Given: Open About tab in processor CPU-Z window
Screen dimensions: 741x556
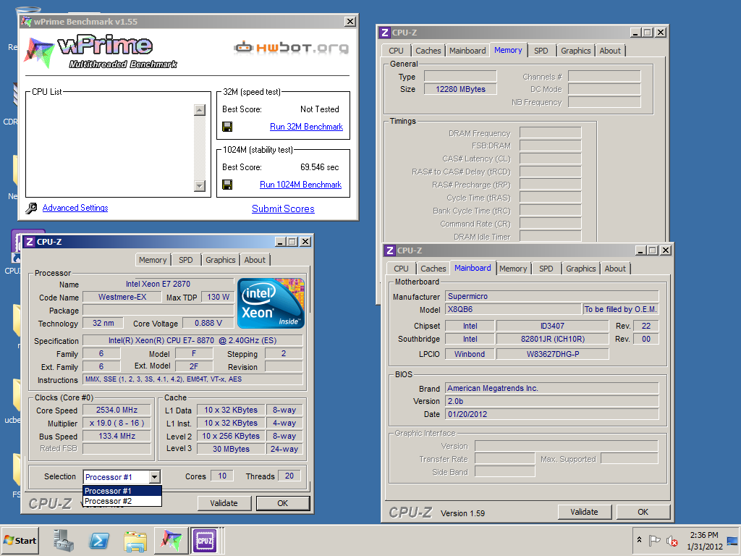Looking at the screenshot, I should 255,260.
